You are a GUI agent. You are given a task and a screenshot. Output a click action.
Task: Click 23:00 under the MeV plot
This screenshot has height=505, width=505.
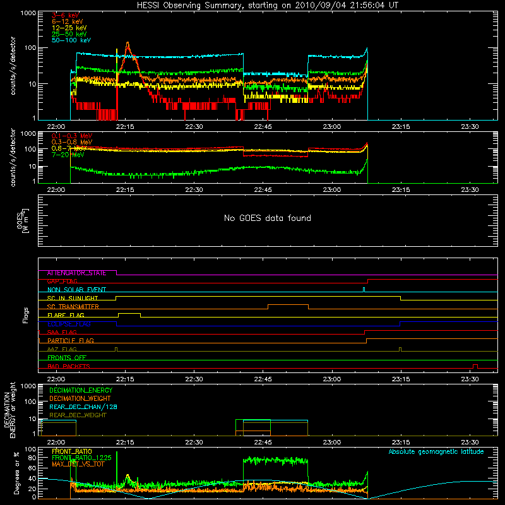332,190
